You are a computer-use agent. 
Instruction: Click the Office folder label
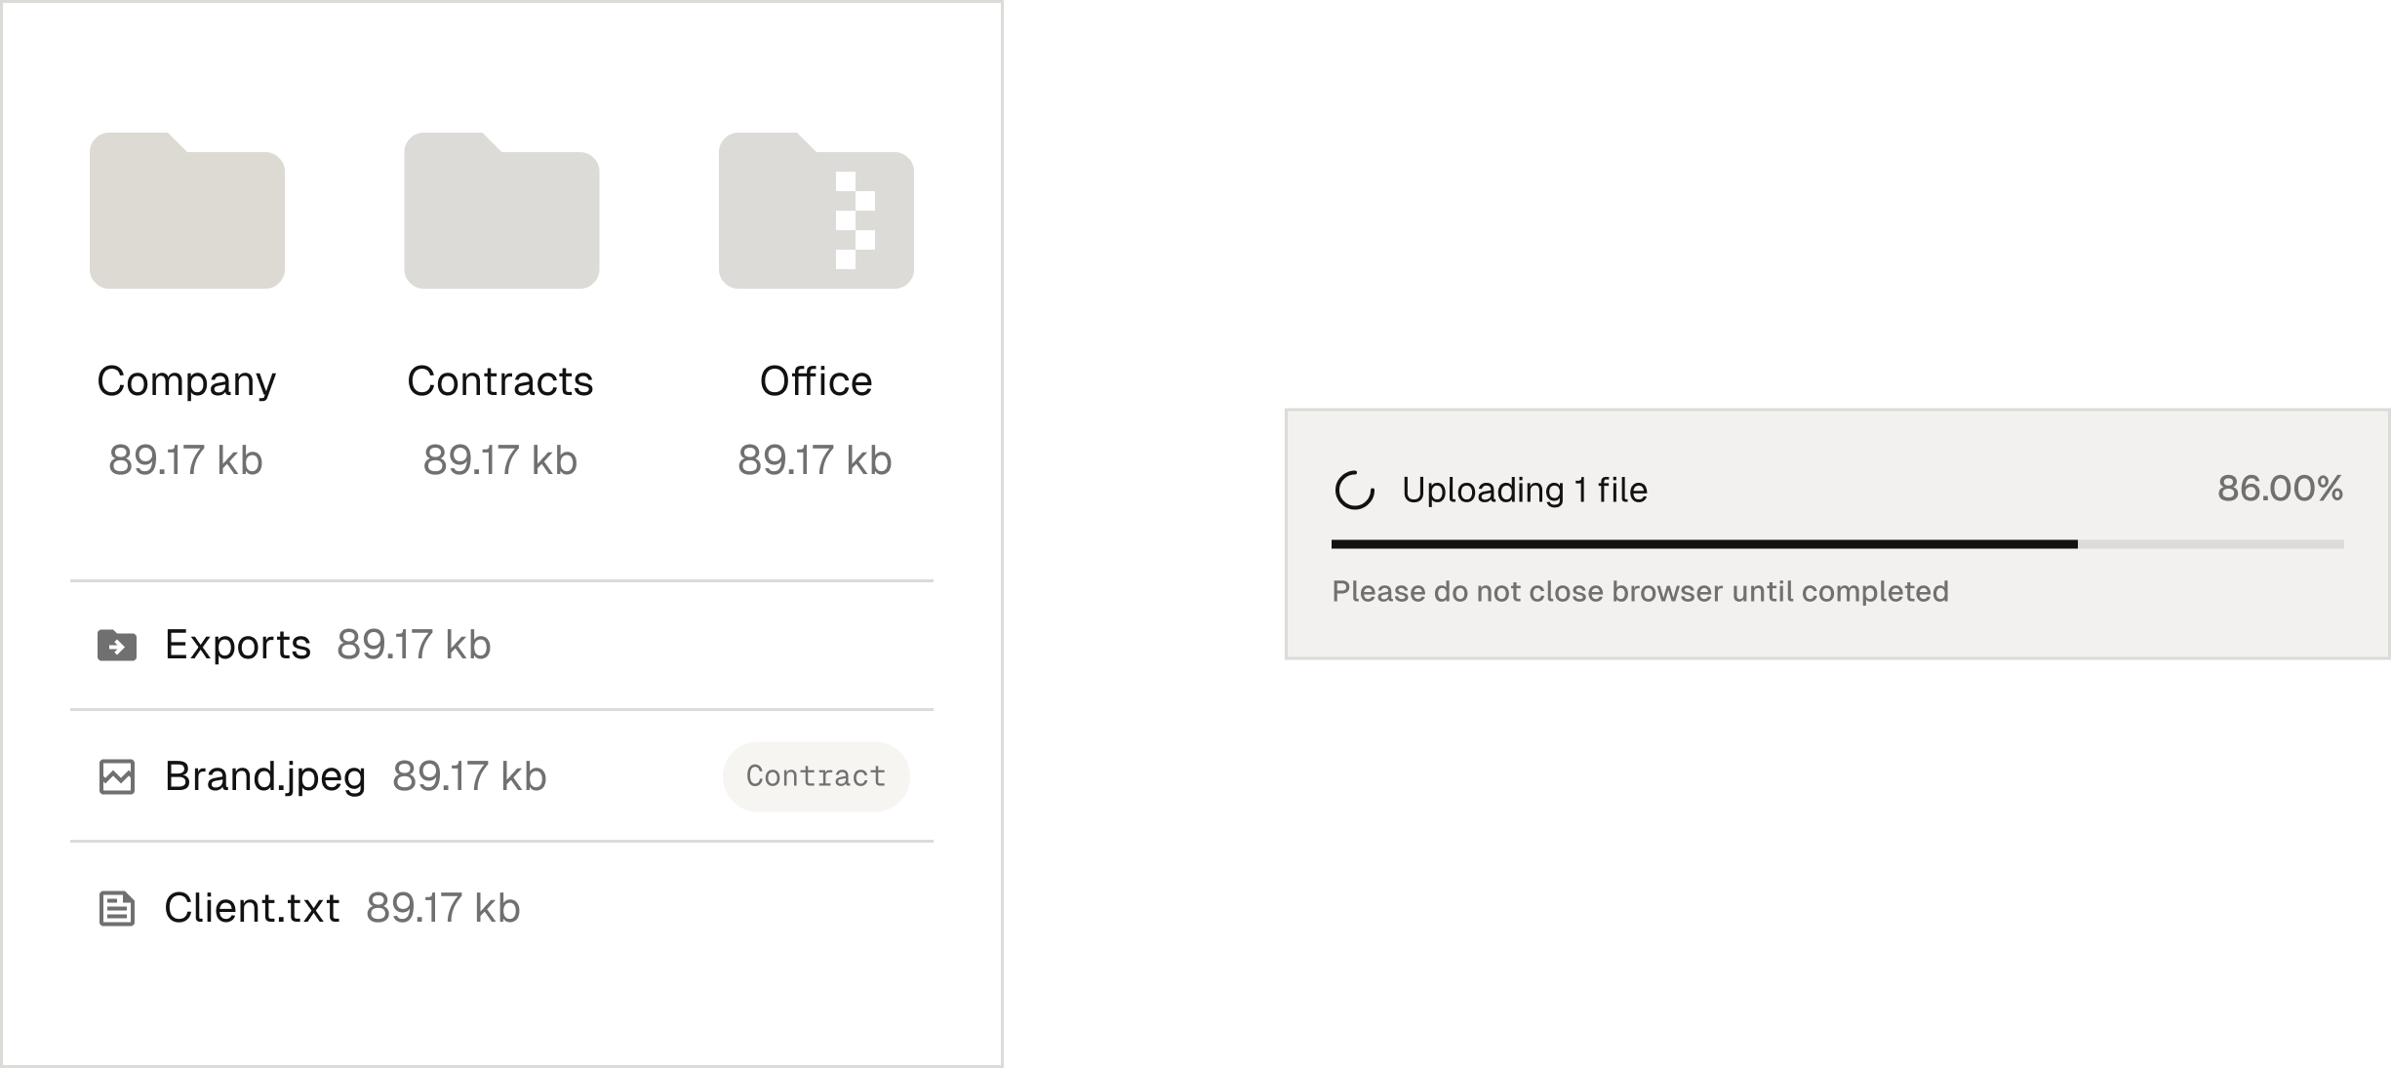point(816,380)
